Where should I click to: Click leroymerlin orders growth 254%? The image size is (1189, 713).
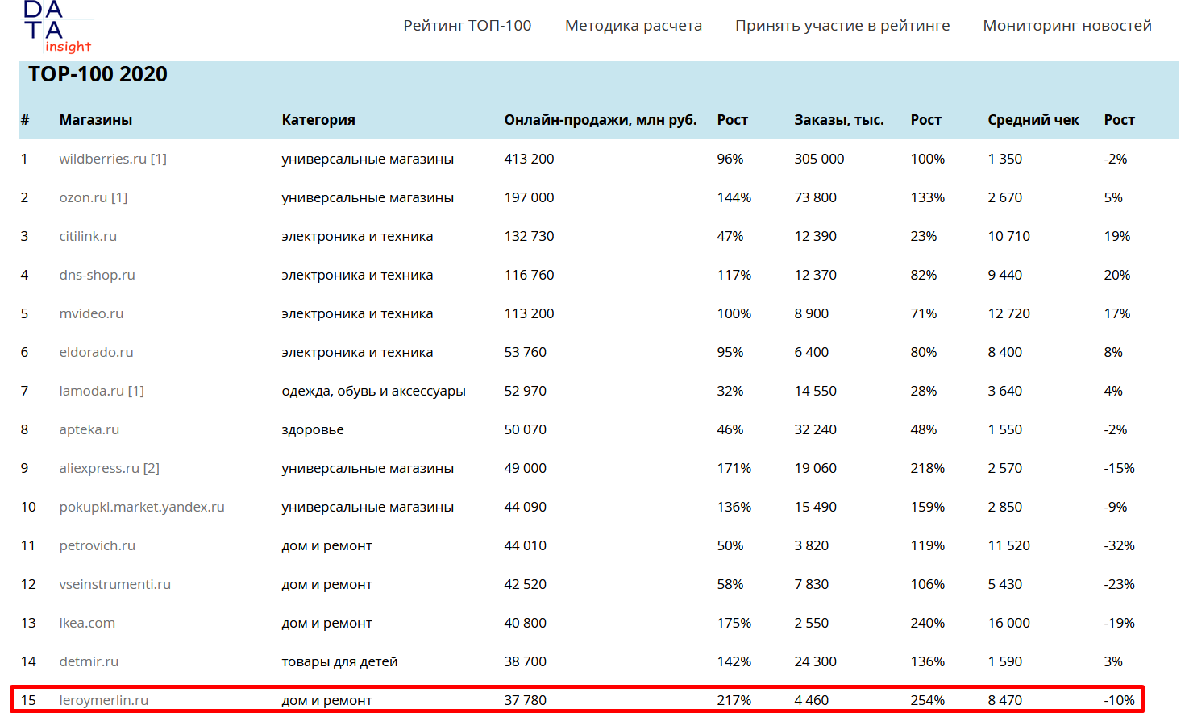pos(927,700)
